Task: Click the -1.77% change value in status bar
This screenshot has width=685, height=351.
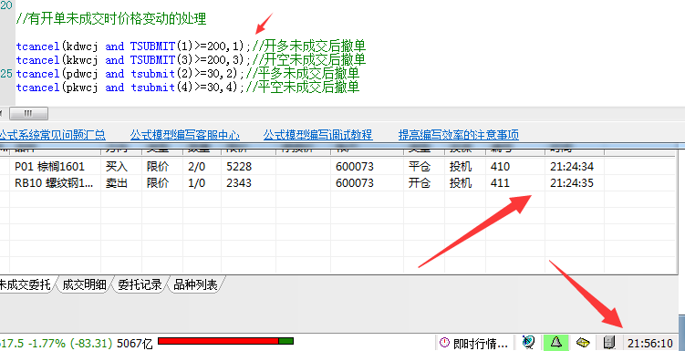Action: click(x=46, y=343)
